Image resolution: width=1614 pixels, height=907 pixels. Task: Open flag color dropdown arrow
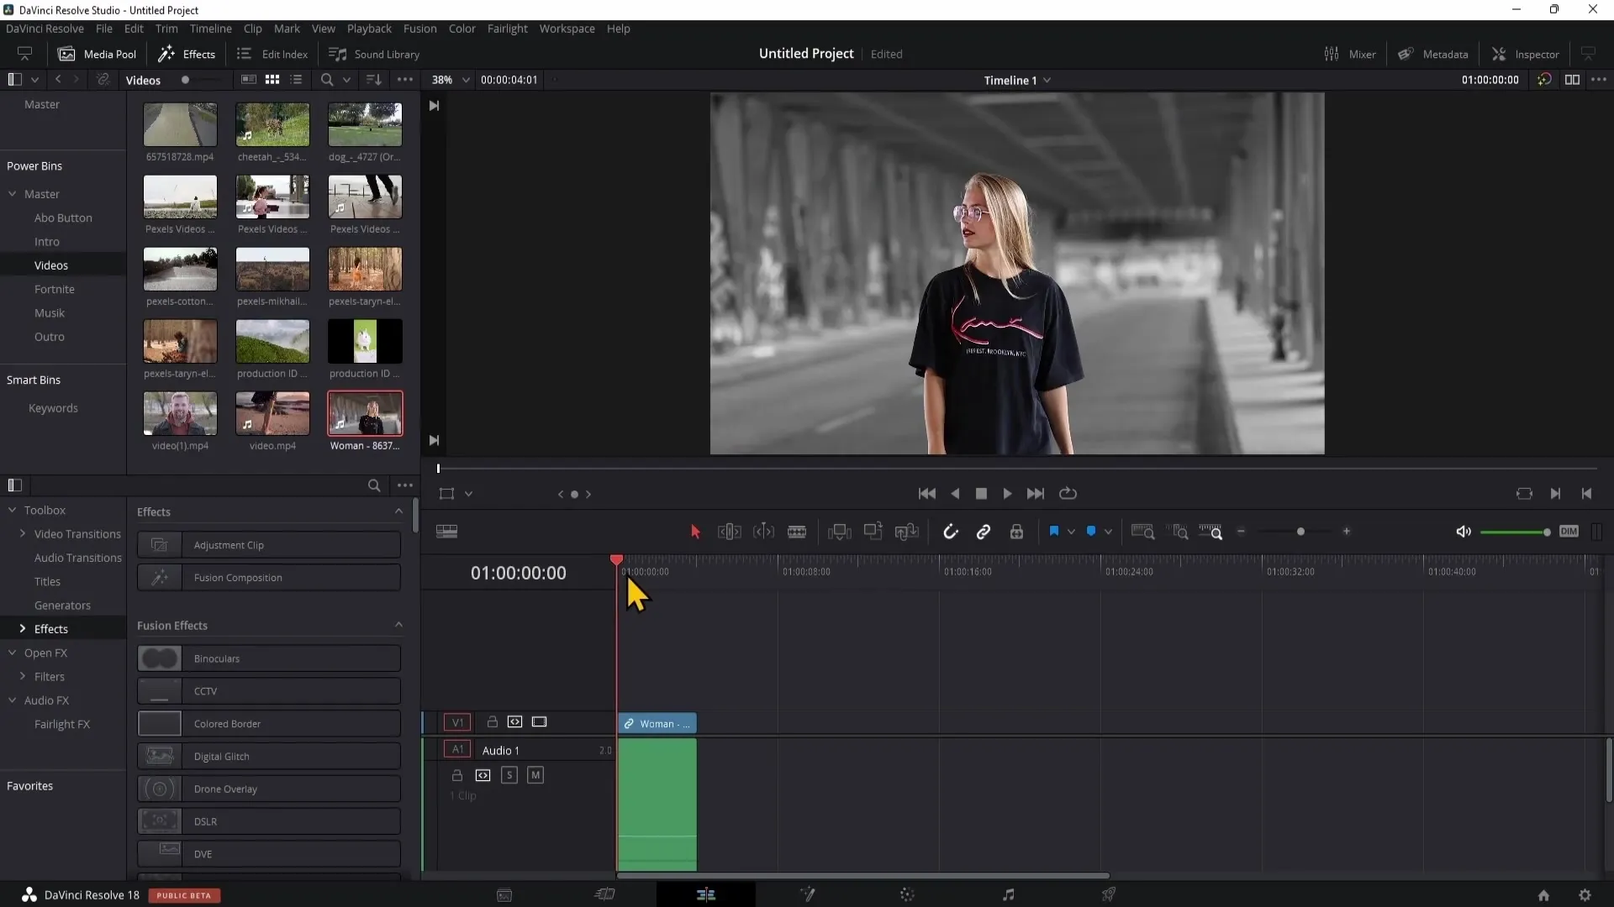1071,532
